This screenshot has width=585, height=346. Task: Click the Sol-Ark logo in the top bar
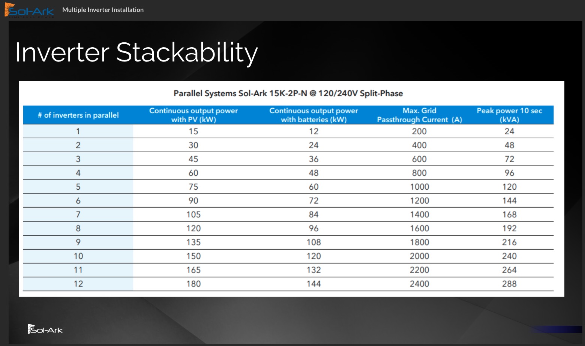click(x=29, y=10)
